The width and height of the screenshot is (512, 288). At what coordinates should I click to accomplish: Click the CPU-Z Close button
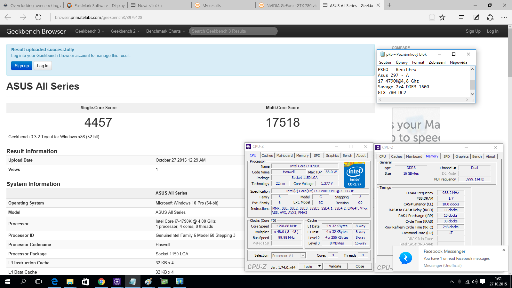coord(360,266)
